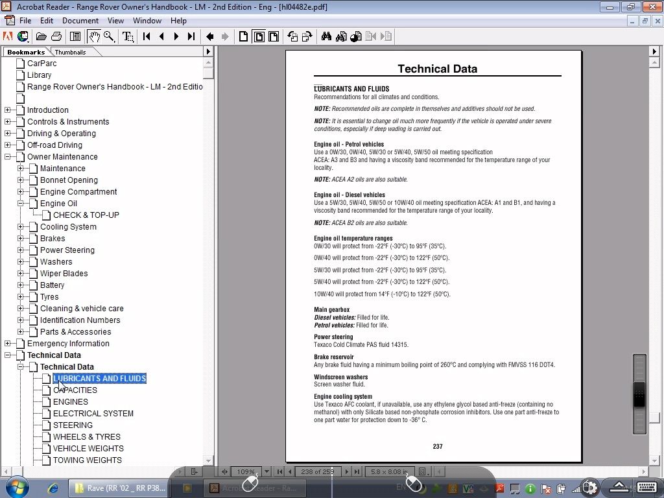
Task: Print the document using printer icon
Action: pos(56,36)
